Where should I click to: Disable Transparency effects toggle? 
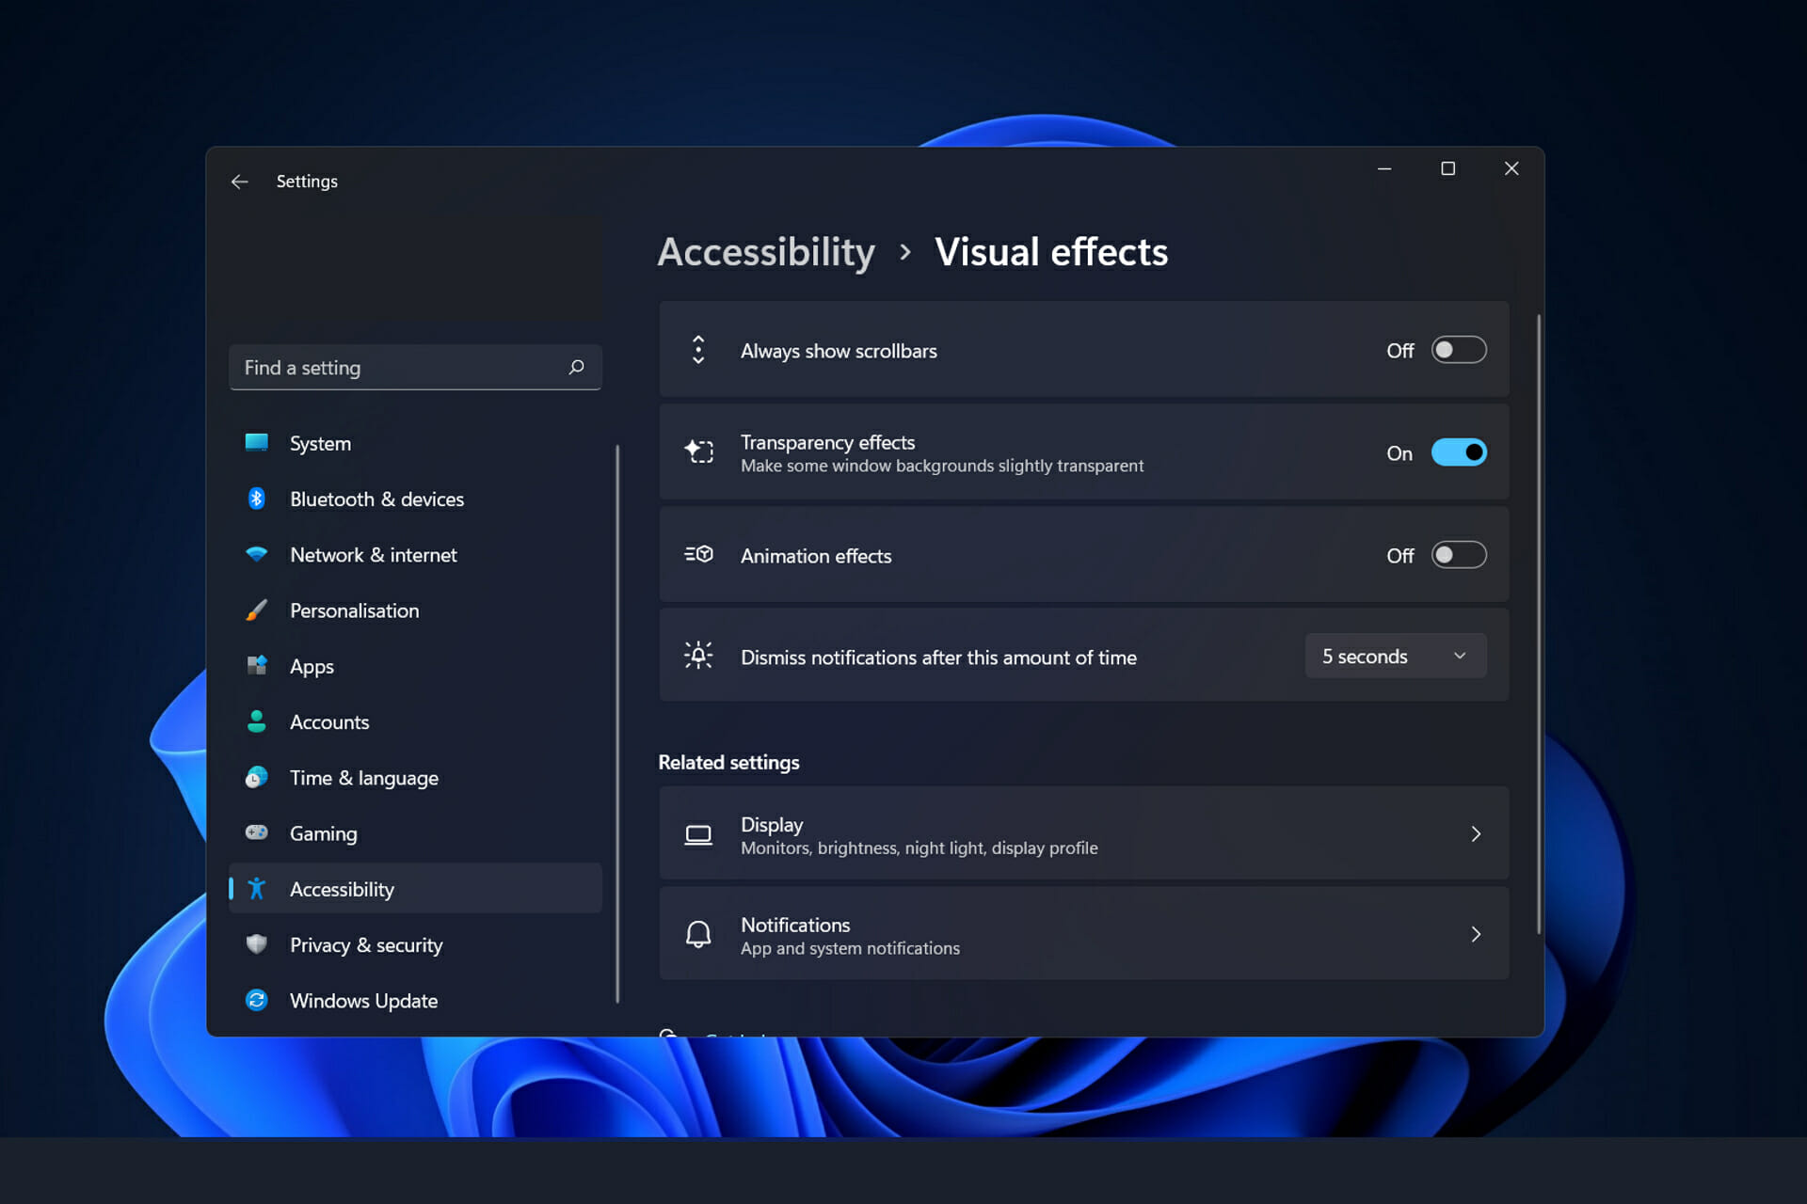click(x=1458, y=452)
